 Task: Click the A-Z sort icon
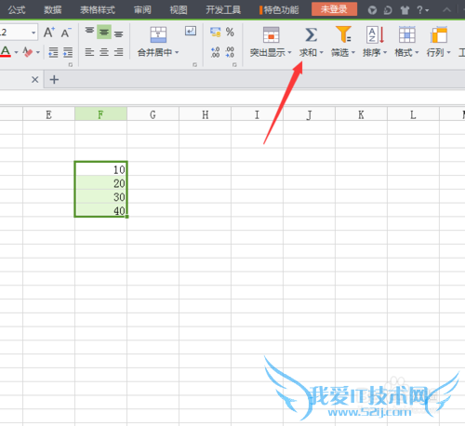pos(376,34)
